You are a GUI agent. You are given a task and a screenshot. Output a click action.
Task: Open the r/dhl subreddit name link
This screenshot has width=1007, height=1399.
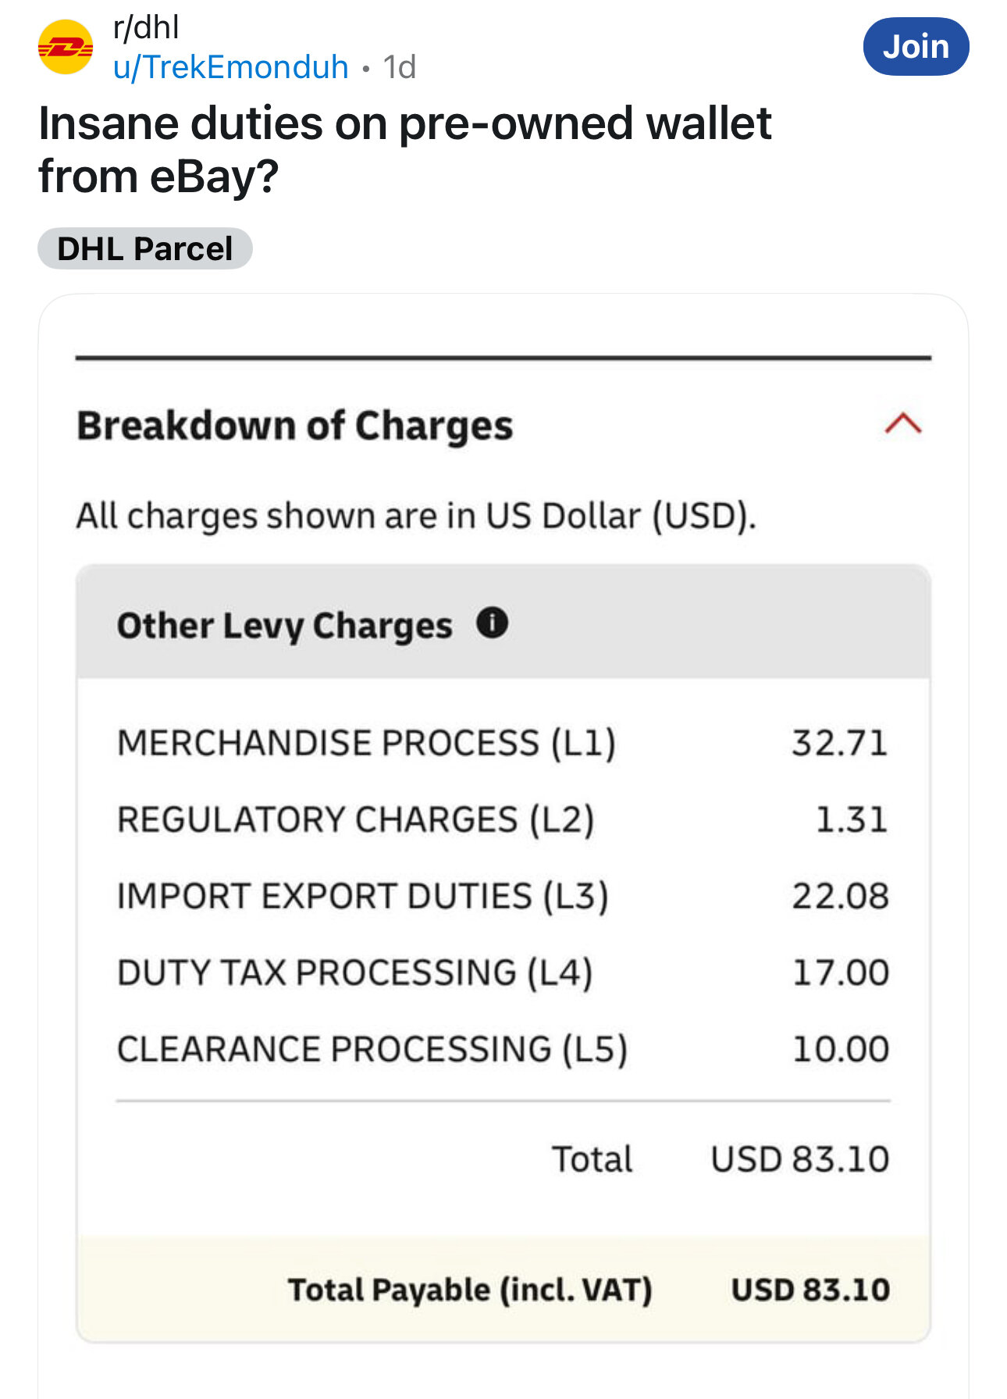tap(146, 27)
